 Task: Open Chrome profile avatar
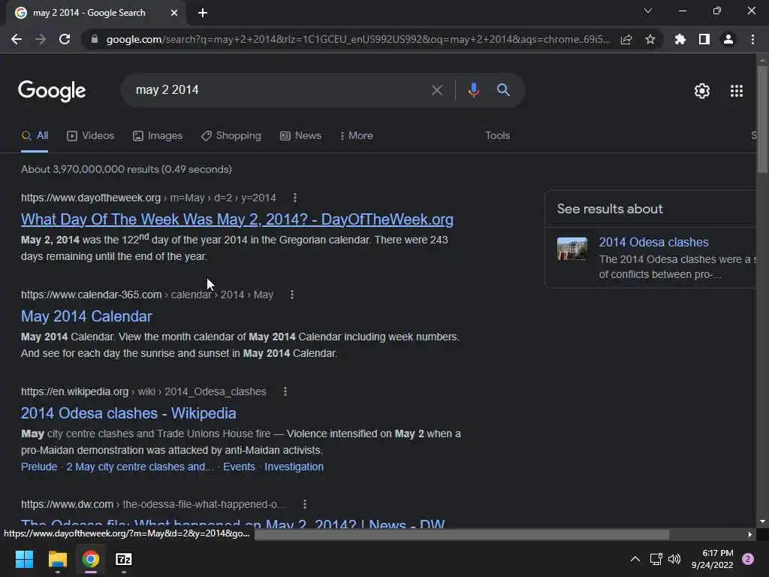click(728, 39)
